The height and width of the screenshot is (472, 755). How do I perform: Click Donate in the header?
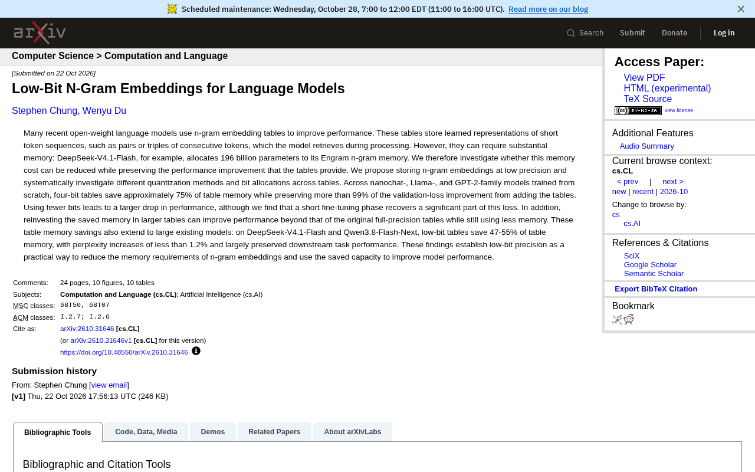pyautogui.click(x=674, y=33)
